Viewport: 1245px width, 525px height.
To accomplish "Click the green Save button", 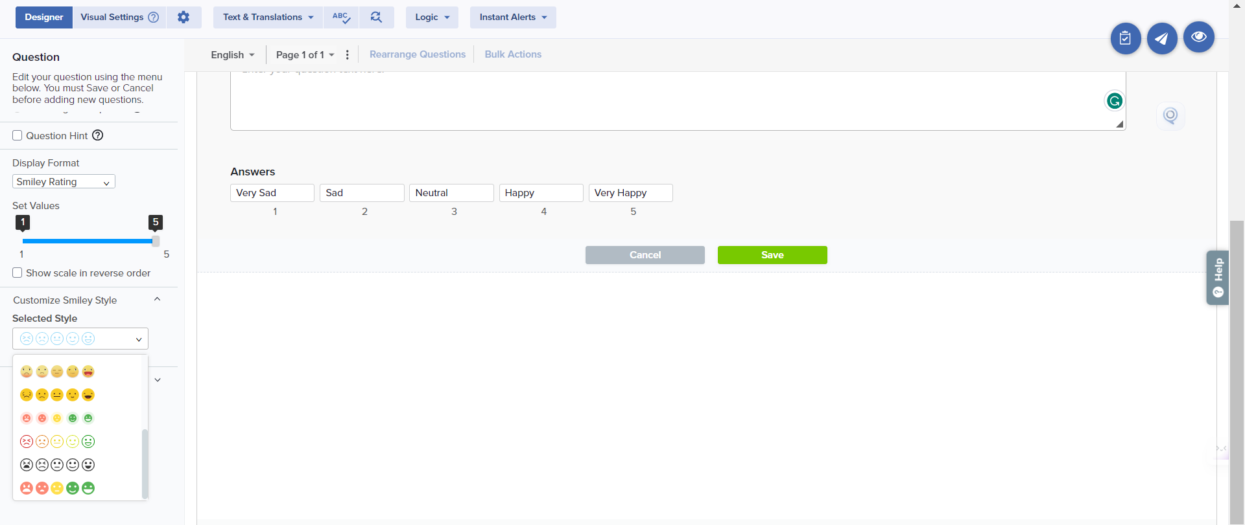I will click(x=772, y=255).
